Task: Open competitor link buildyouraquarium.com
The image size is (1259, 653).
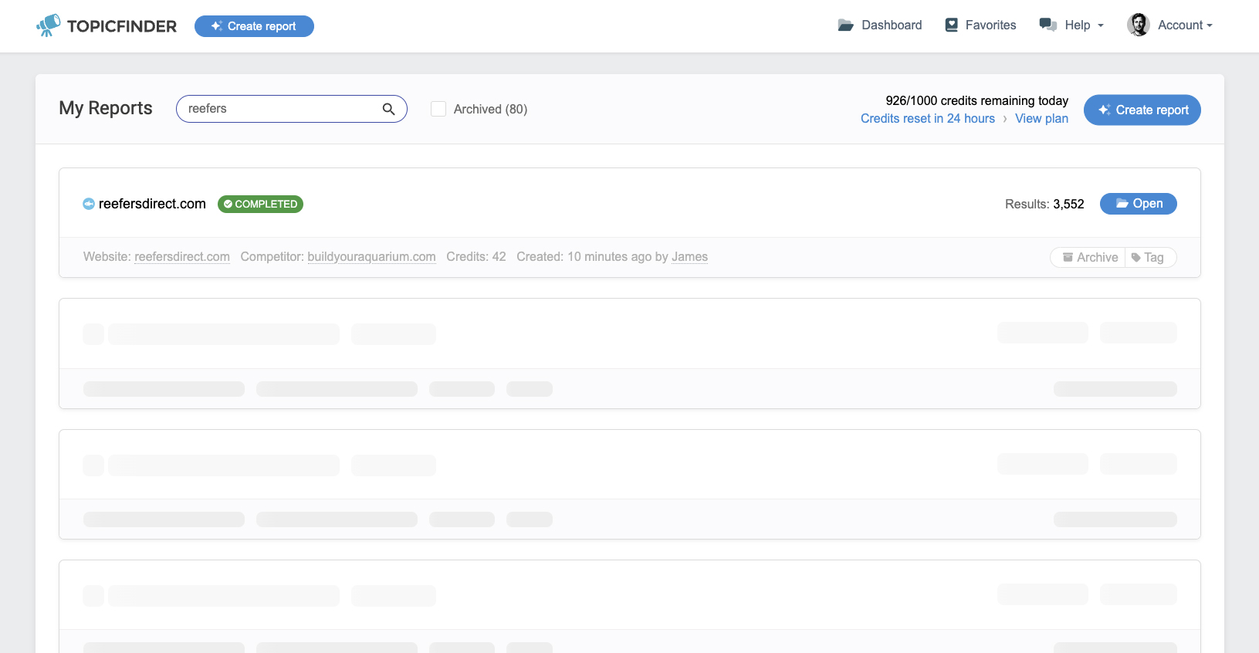Action: coord(371,257)
